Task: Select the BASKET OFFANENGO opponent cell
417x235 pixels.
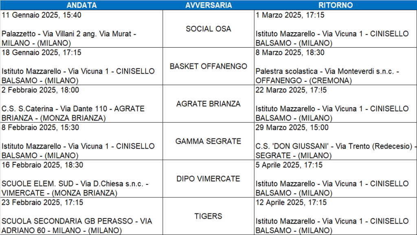Action: pyautogui.click(x=208, y=66)
